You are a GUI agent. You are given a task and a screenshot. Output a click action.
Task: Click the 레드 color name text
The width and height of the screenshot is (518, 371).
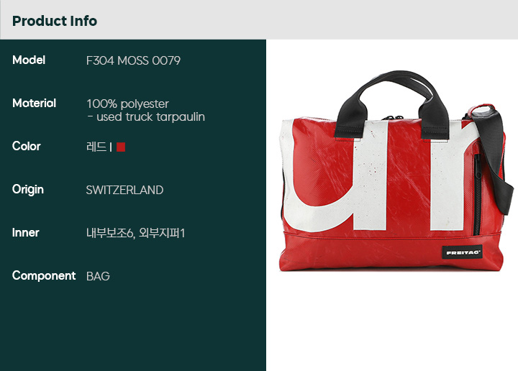pyautogui.click(x=96, y=147)
